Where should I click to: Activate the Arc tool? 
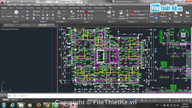23,14
